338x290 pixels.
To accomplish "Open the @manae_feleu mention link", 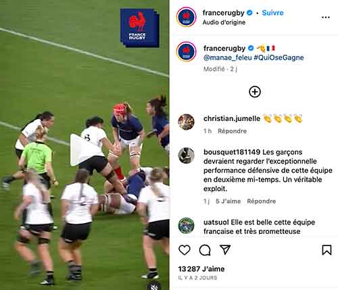I will [228, 57].
